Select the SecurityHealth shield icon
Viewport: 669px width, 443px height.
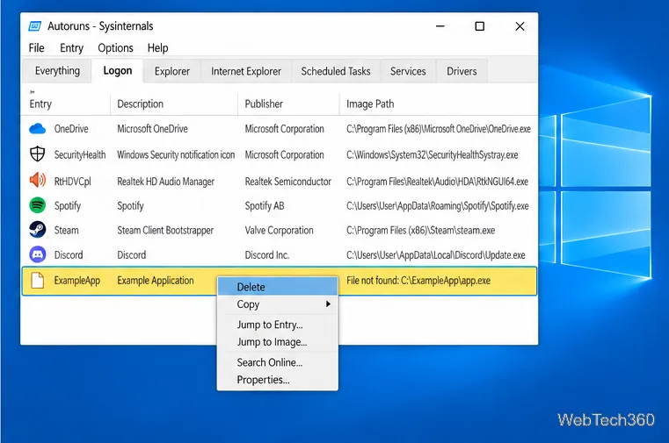point(38,154)
